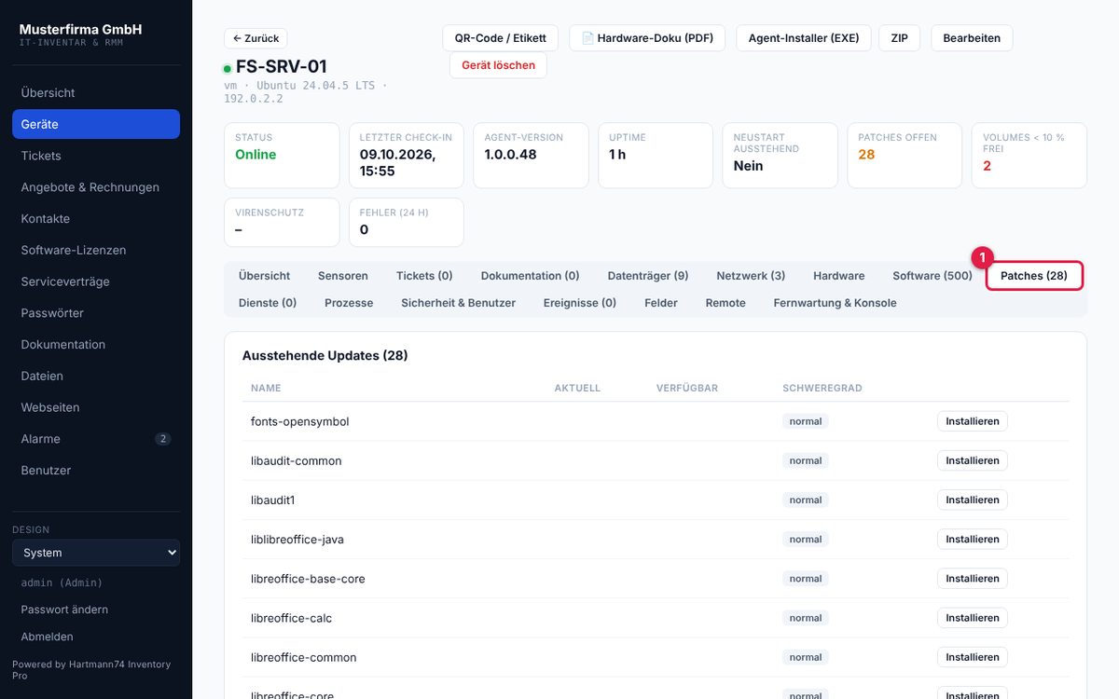Click the Passwort ändern link
This screenshot has width=1119, height=699.
click(64, 610)
